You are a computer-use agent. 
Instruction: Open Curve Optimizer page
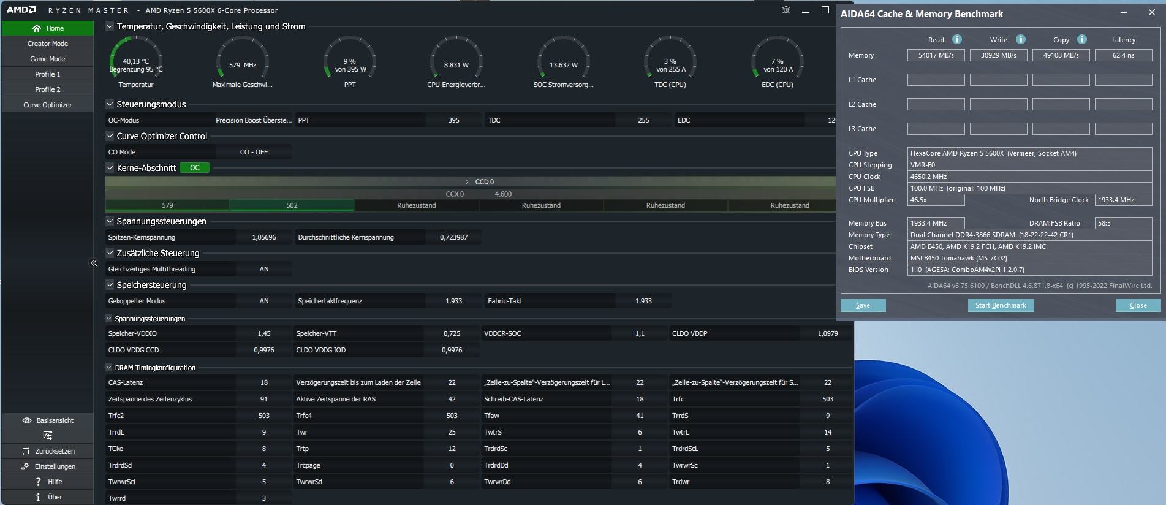(x=47, y=105)
